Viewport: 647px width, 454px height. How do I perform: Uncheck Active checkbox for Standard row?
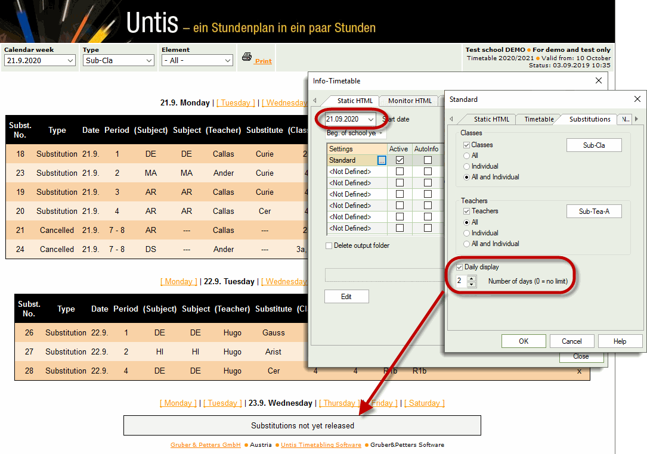coord(400,160)
